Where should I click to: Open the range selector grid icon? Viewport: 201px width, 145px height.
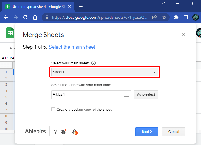pos(126,95)
